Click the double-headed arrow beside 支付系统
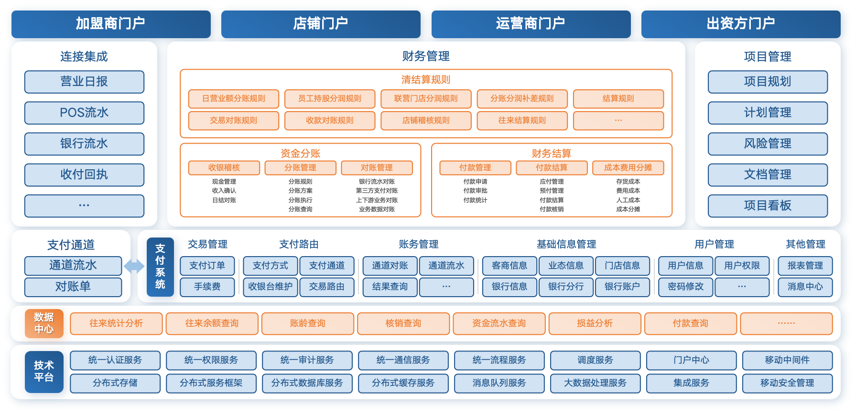The height and width of the screenshot is (414, 856). point(134,266)
